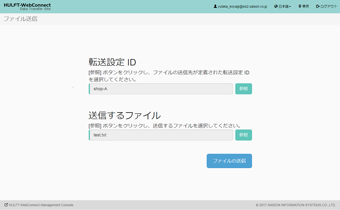Click the test.txt file field

[x=161, y=135]
